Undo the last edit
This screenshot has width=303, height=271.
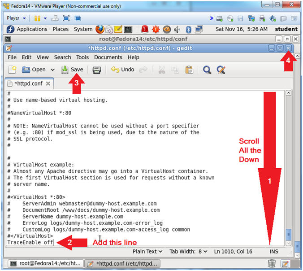pos(123,70)
